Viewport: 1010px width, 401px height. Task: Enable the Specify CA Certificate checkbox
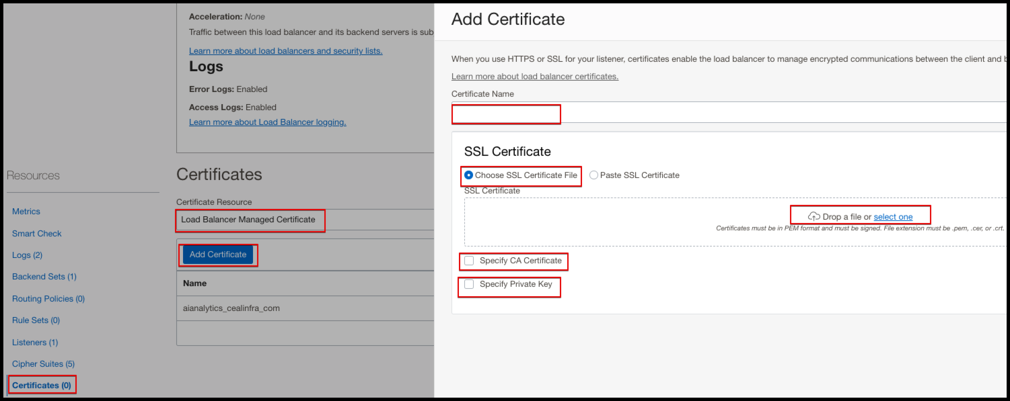click(469, 261)
